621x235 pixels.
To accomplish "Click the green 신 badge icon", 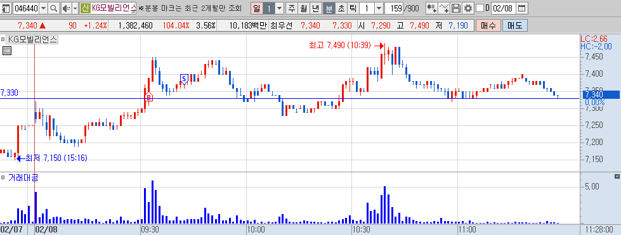I will coord(85,8).
